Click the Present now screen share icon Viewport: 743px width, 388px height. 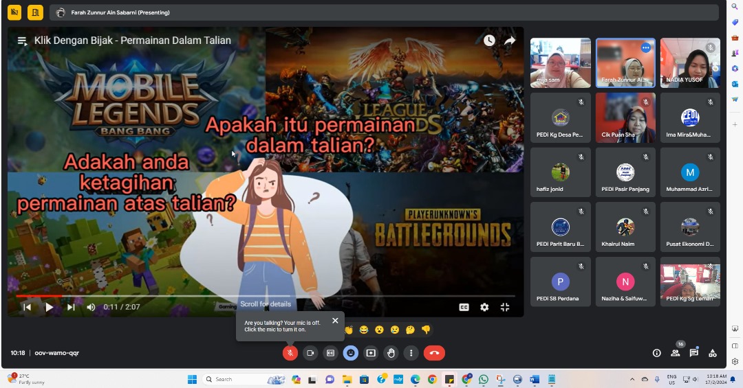click(x=371, y=353)
